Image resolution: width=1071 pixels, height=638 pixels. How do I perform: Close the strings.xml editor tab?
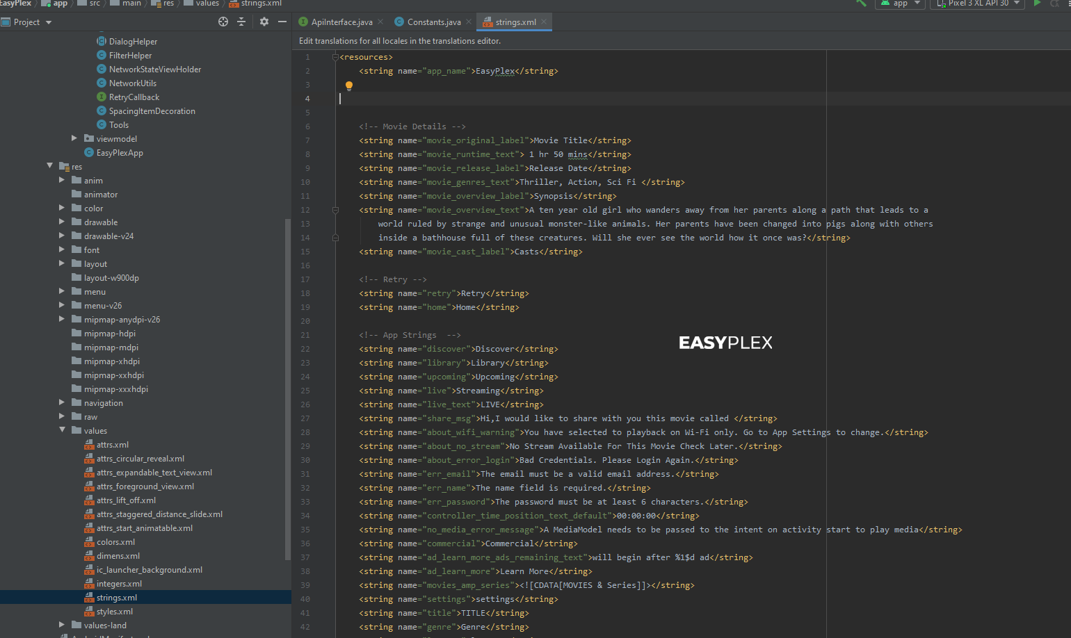coord(544,22)
